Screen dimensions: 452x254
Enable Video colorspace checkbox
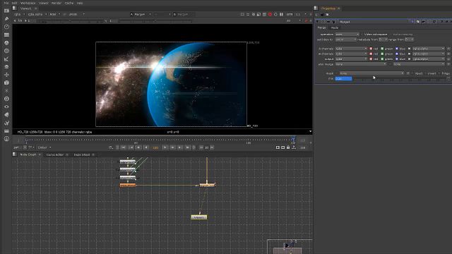[362, 35]
